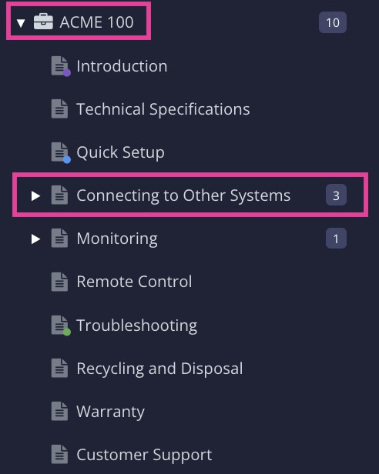Click the Monitoring count badge showing 1
Image resolution: width=379 pixels, height=474 pixels.
(336, 239)
